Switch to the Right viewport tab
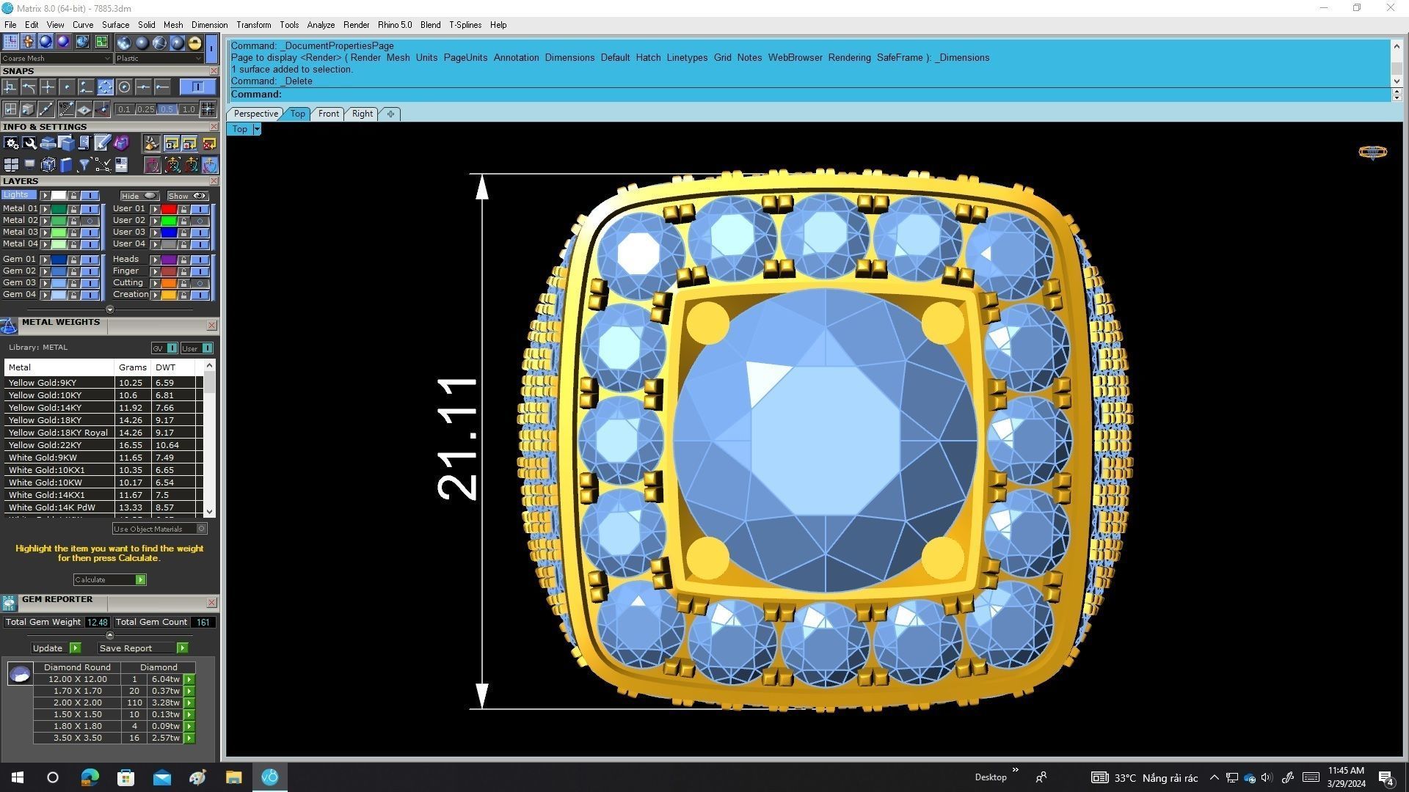Image resolution: width=1409 pixels, height=792 pixels. click(x=362, y=114)
